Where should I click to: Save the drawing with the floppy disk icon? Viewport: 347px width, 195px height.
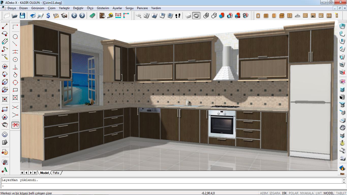coord(22,16)
